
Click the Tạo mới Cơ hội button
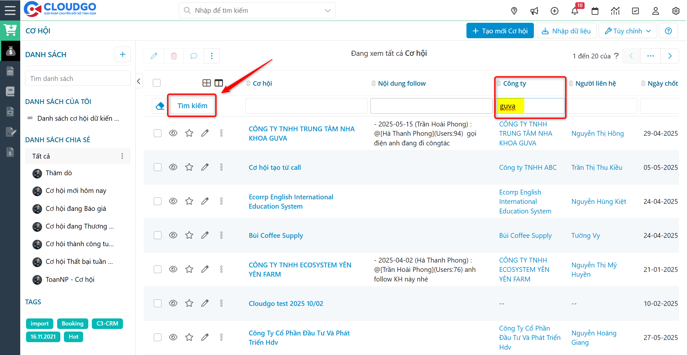point(500,31)
